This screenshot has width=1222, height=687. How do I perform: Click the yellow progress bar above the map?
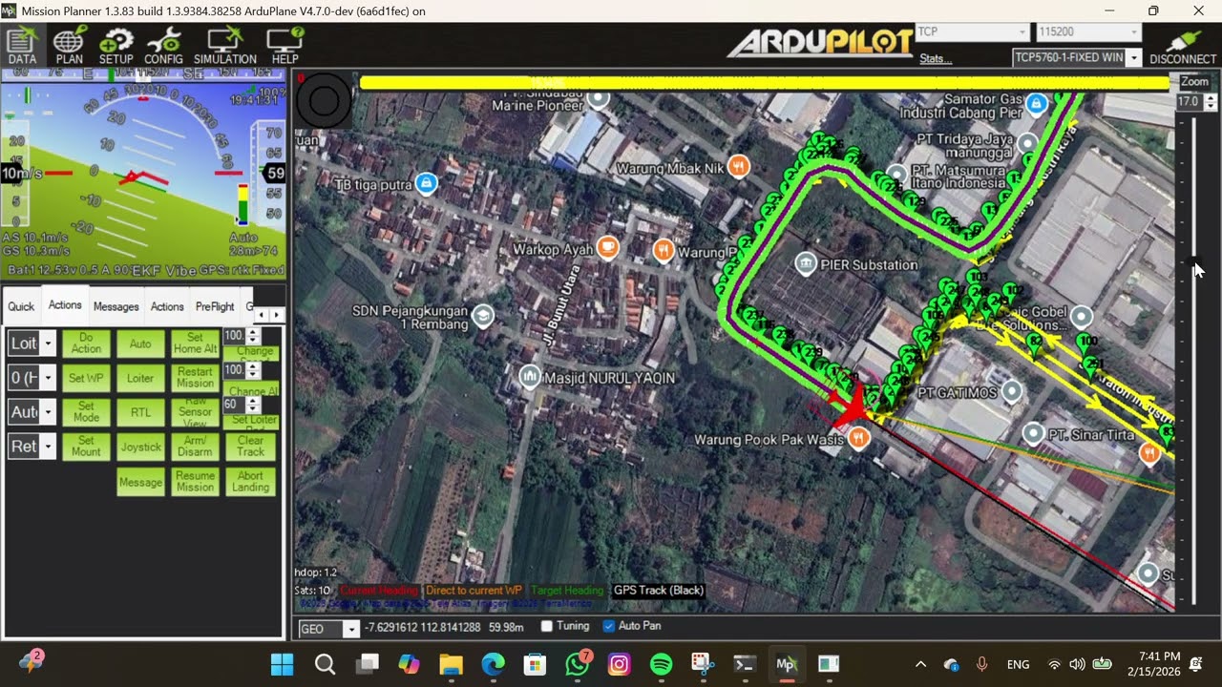pyautogui.click(x=764, y=83)
